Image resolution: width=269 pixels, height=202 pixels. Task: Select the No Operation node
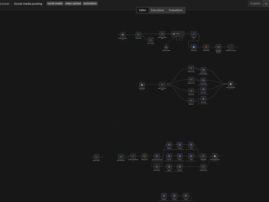click(x=231, y=47)
